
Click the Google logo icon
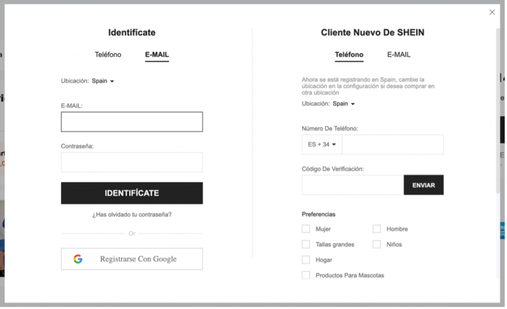pos(78,259)
